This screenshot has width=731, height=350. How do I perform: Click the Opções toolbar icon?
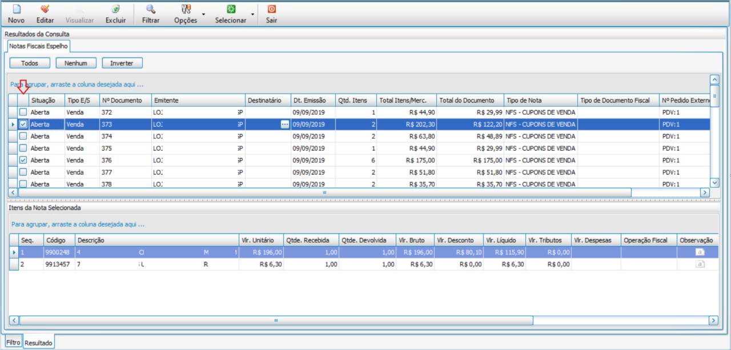[186, 9]
